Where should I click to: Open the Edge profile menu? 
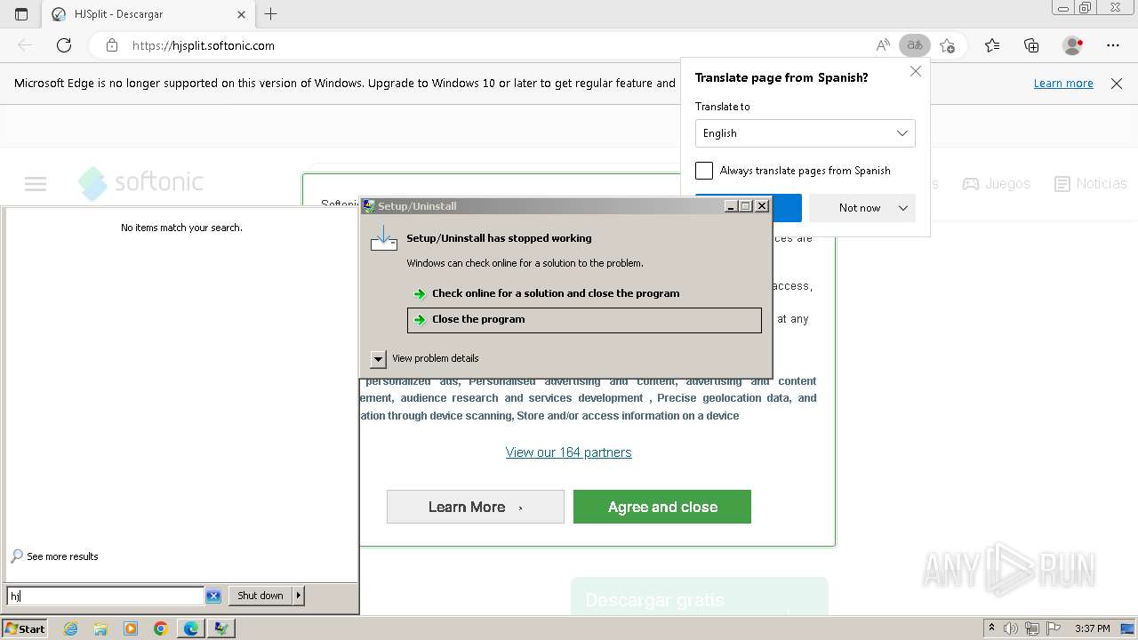[x=1073, y=45]
